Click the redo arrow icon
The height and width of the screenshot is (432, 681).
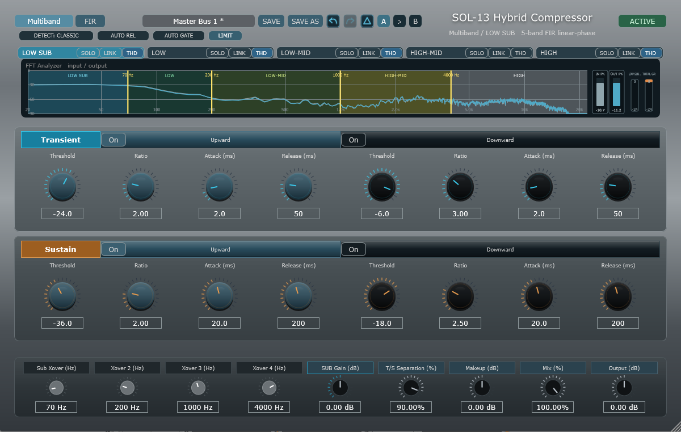[350, 21]
